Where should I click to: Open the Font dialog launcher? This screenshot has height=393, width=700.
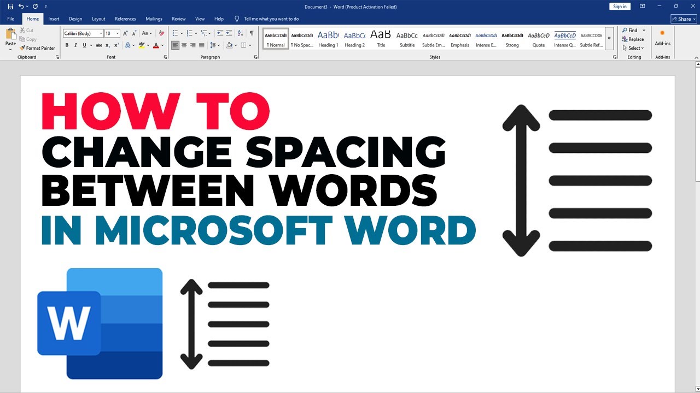165,57
